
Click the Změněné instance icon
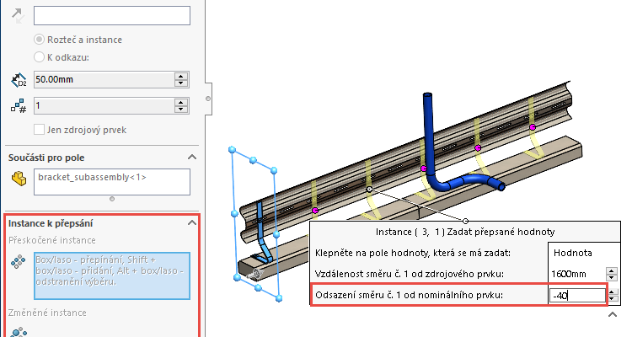(x=19, y=332)
